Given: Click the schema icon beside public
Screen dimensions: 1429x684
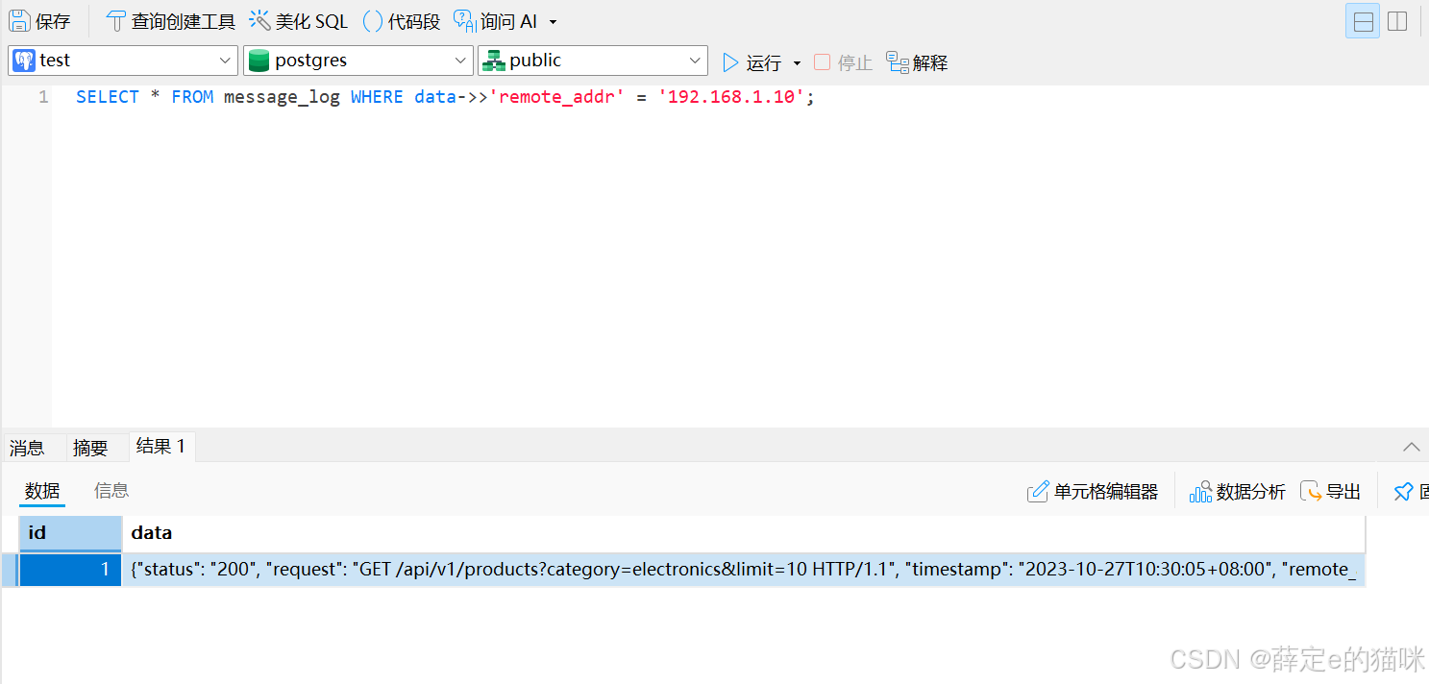Looking at the screenshot, I should [494, 61].
